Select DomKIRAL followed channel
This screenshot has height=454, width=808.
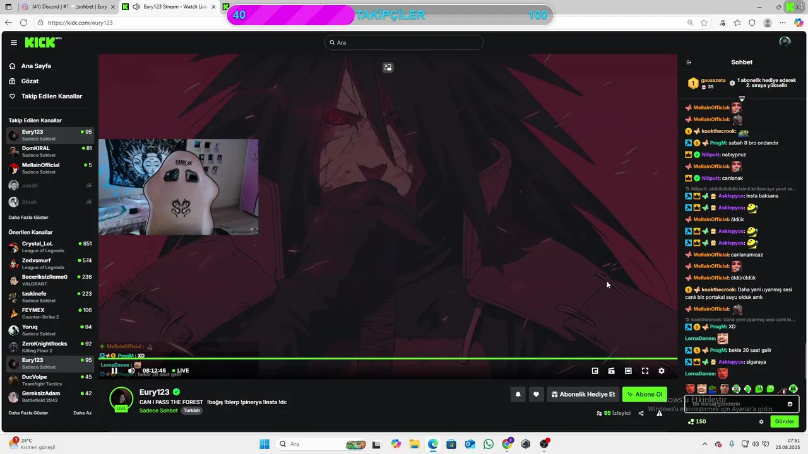coord(49,151)
